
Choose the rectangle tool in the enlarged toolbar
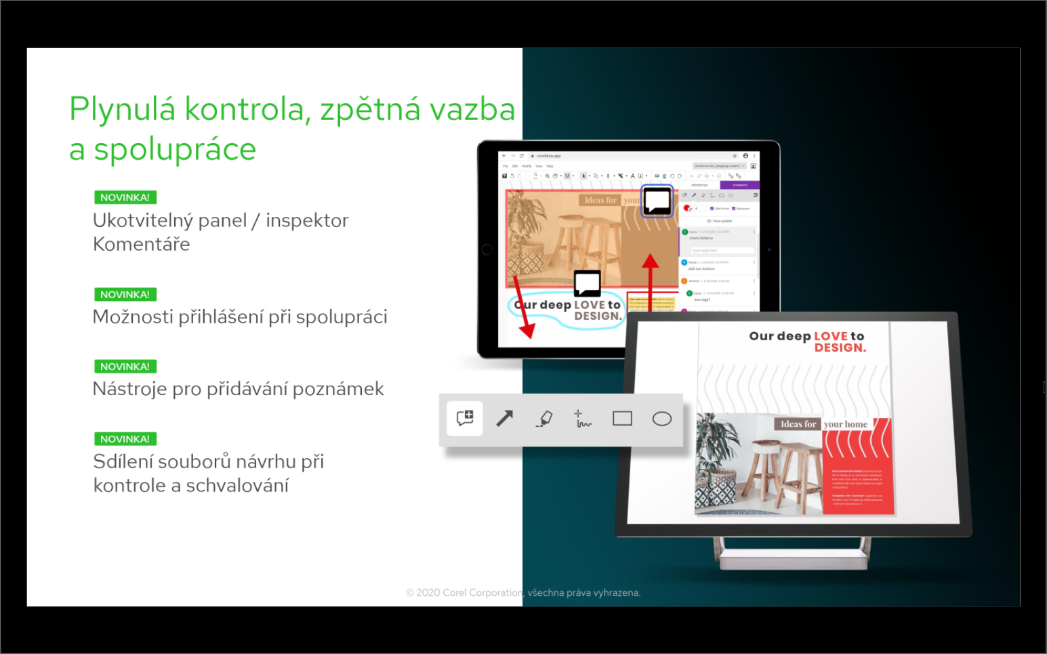pyautogui.click(x=622, y=419)
